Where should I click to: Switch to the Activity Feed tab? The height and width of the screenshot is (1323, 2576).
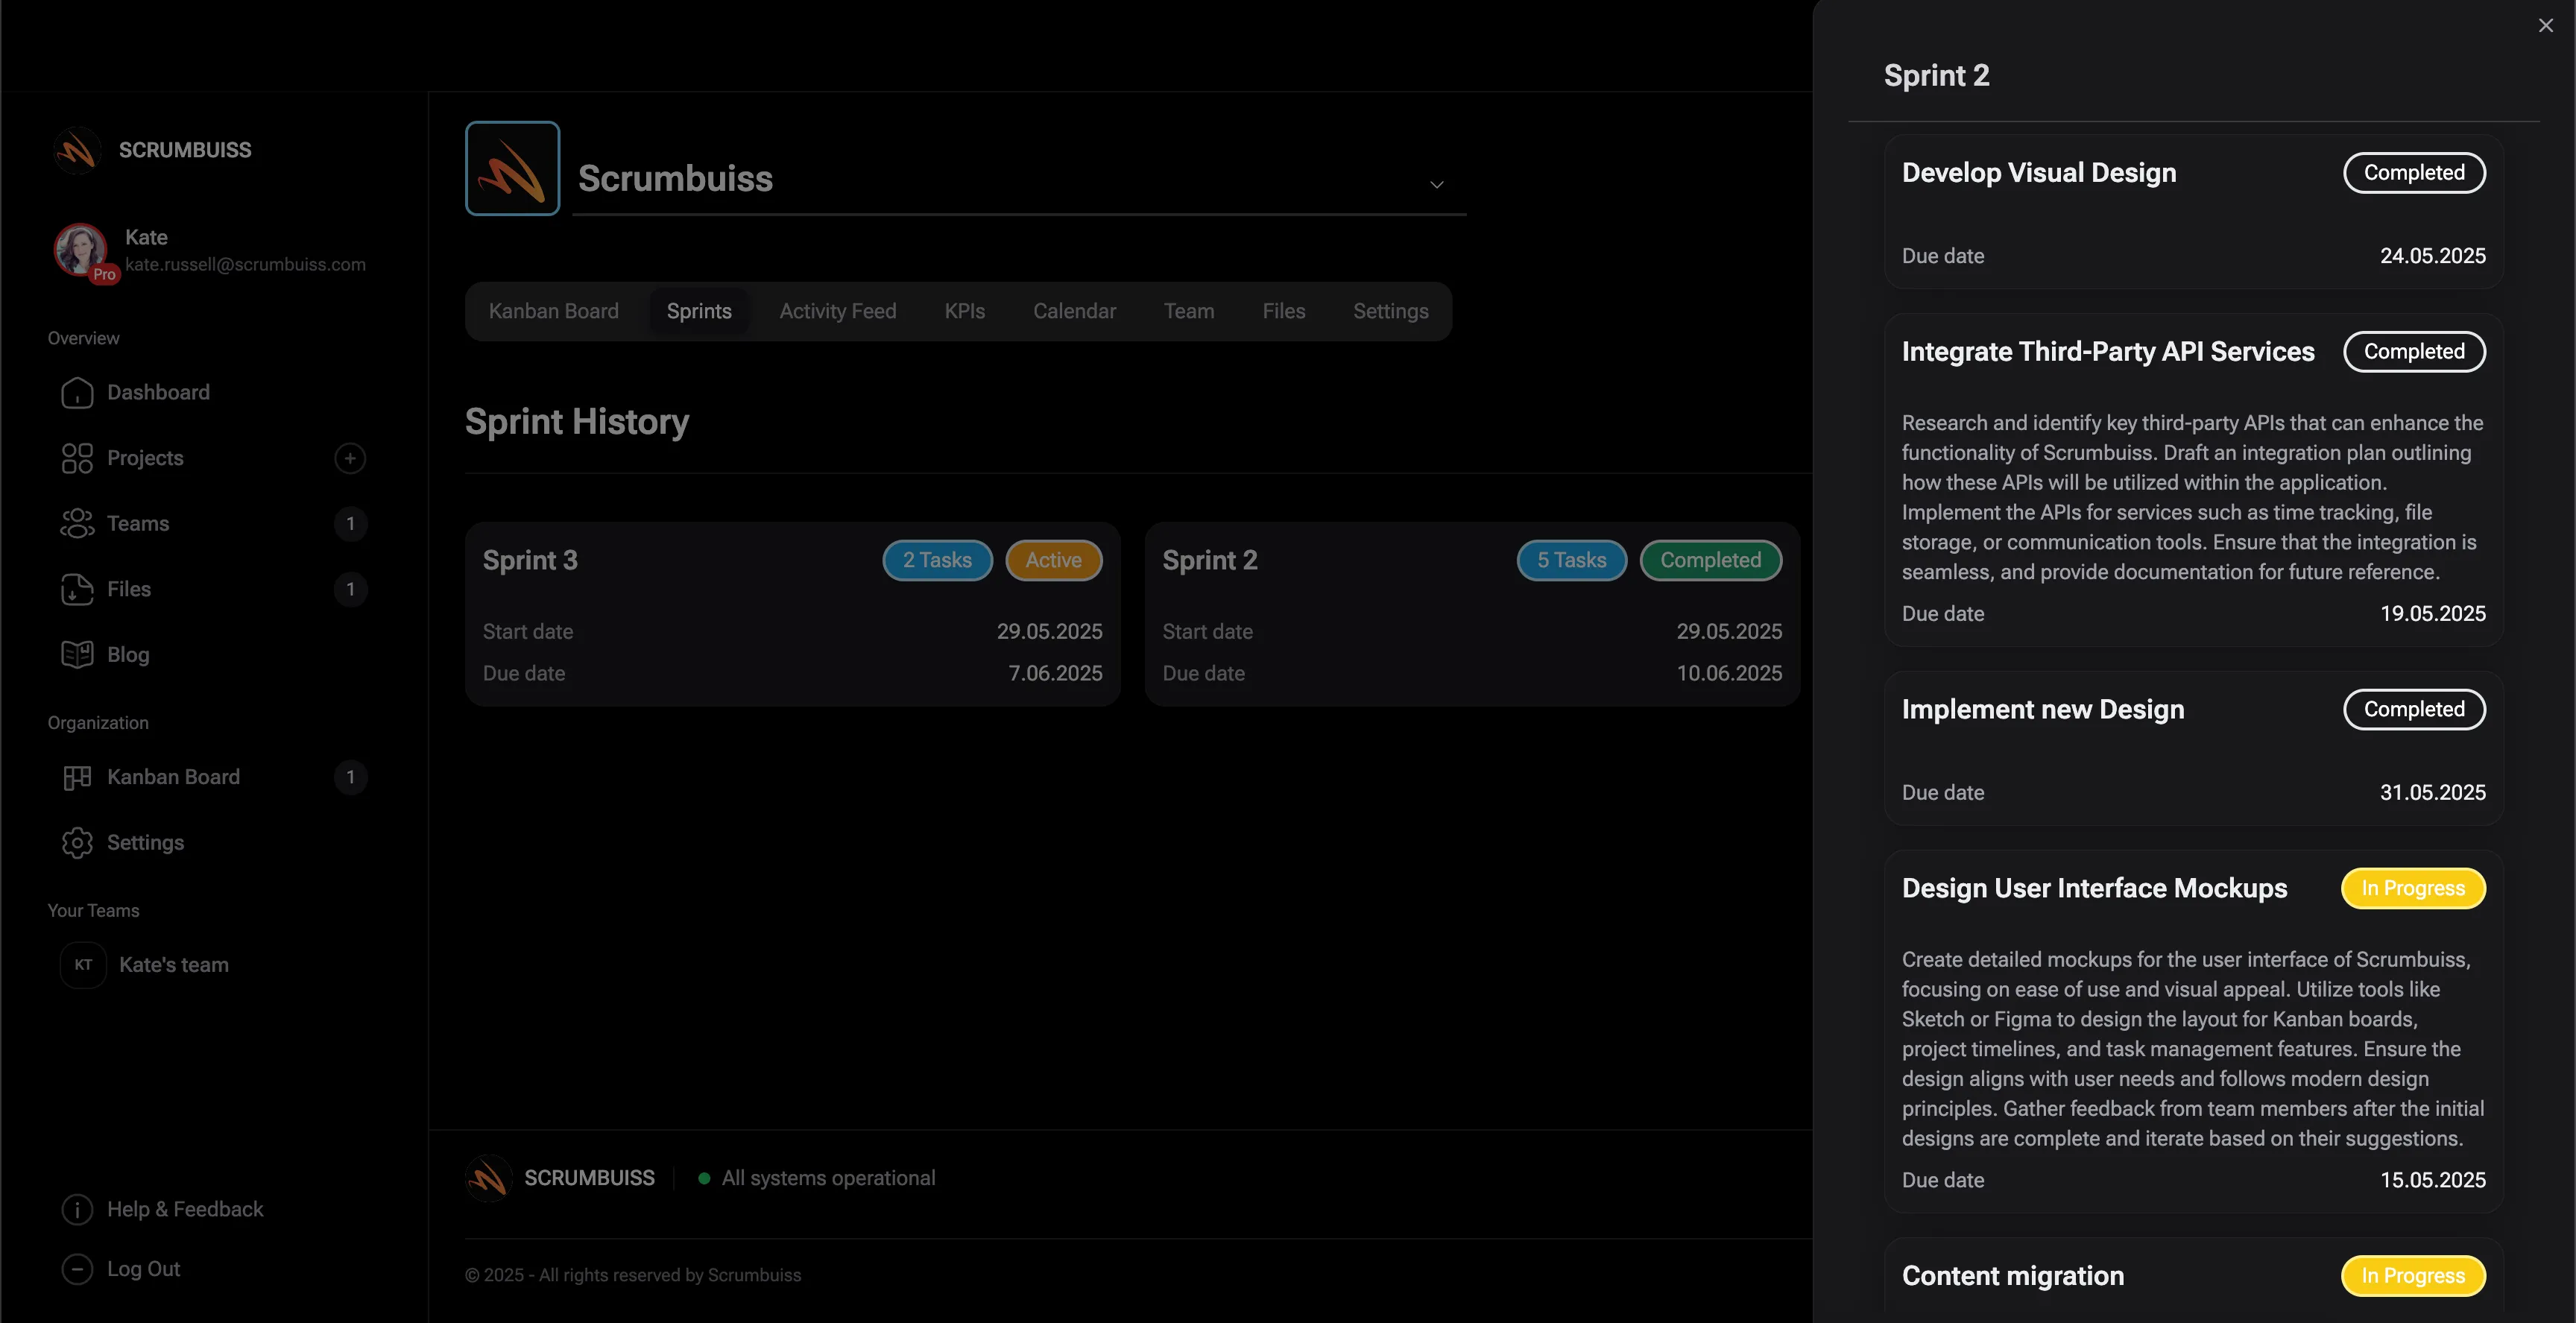pyautogui.click(x=837, y=311)
